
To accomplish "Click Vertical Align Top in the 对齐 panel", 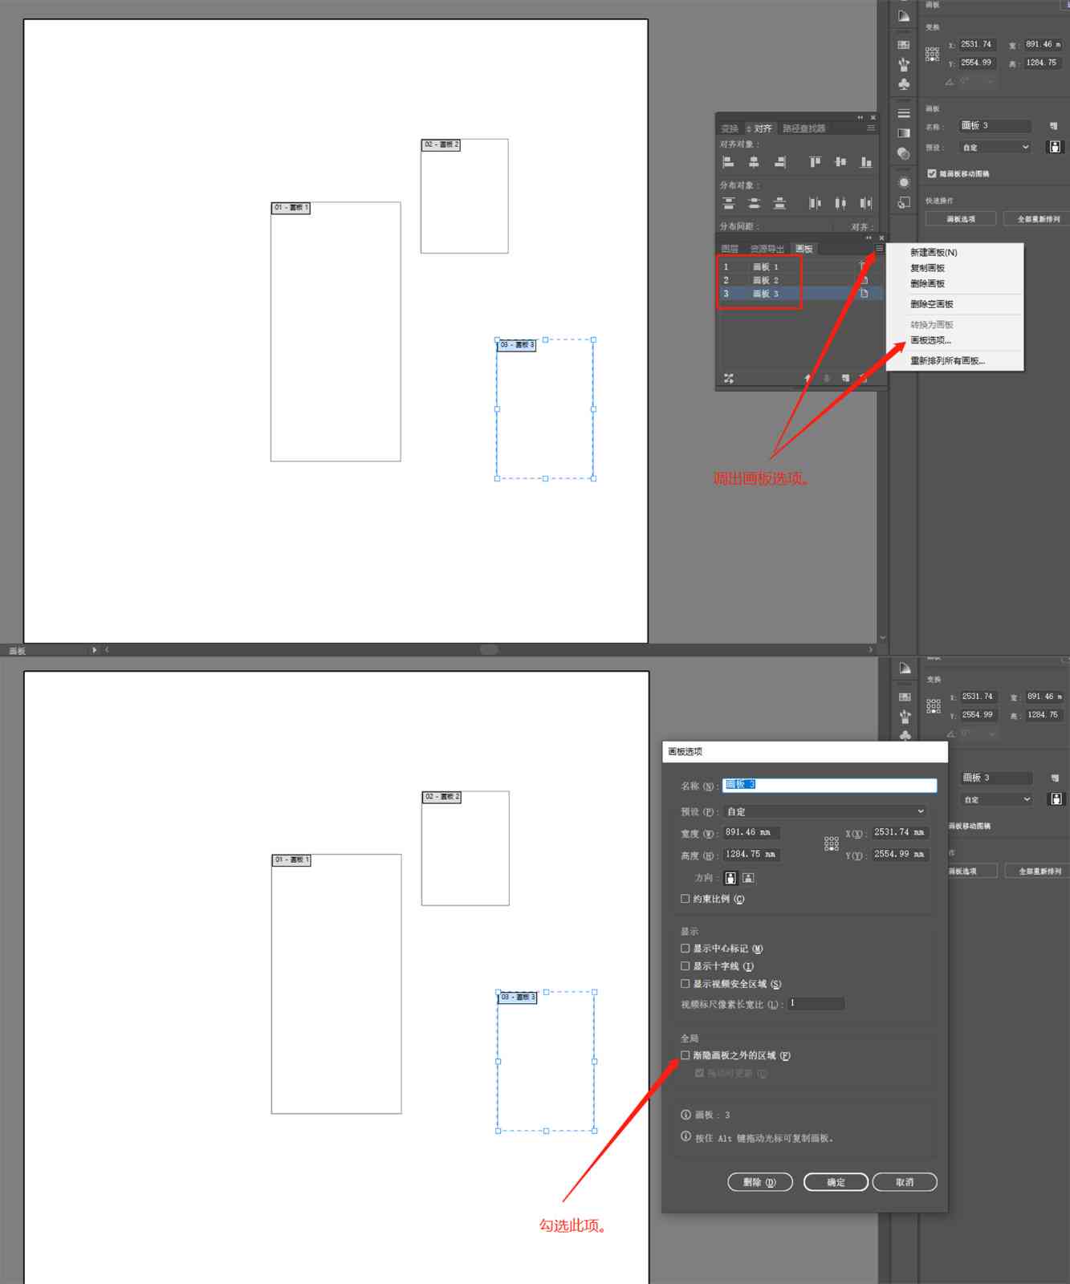I will 815,162.
